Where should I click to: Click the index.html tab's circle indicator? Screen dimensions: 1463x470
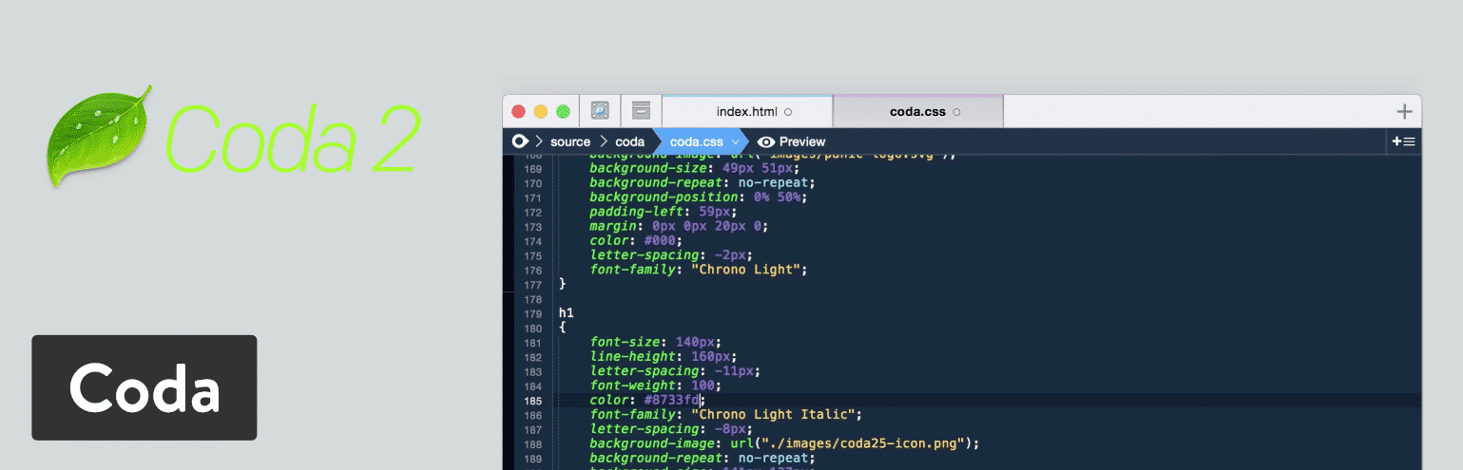point(788,112)
